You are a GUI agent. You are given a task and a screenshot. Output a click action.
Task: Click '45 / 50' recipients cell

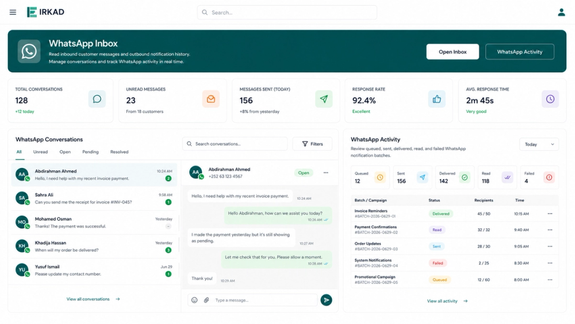pos(484,214)
